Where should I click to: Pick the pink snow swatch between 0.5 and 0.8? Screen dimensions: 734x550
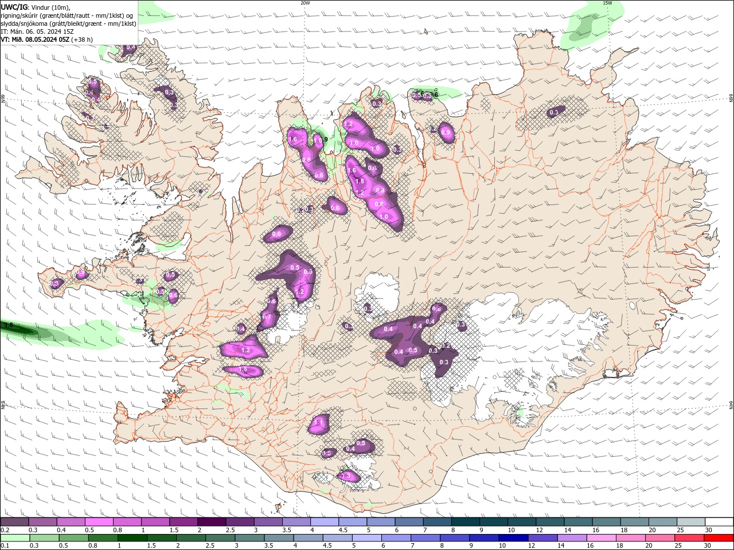coord(99,522)
